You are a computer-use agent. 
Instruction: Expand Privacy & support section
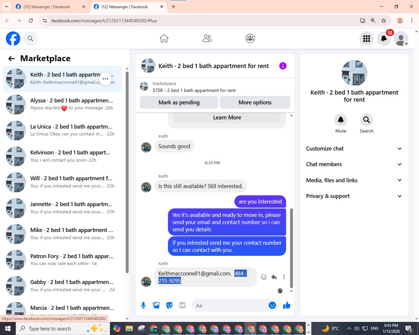point(354,196)
